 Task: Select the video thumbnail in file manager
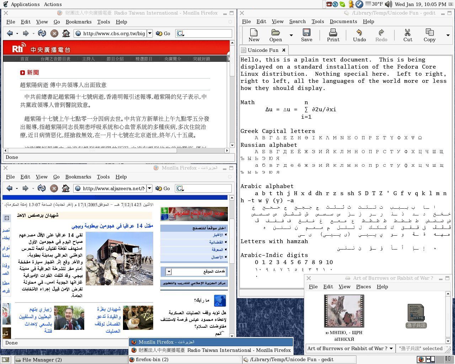pyautogui.click(x=344, y=311)
